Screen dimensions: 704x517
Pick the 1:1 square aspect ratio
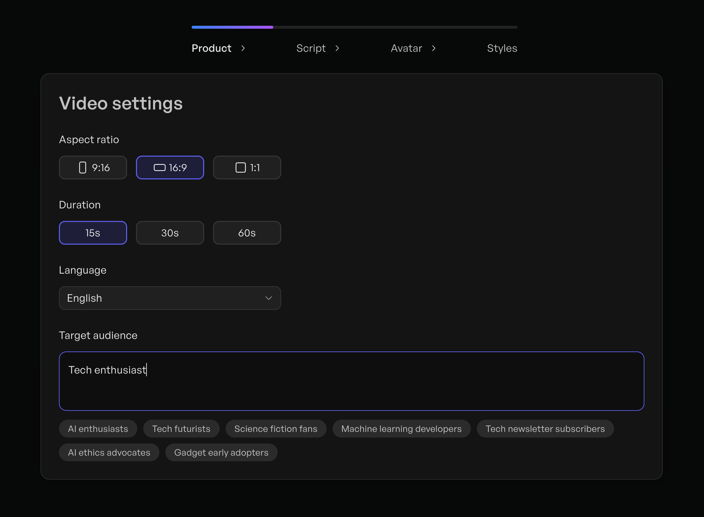click(247, 167)
